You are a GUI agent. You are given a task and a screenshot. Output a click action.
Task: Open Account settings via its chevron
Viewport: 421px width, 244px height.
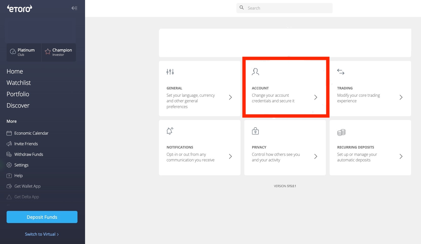[x=316, y=97]
